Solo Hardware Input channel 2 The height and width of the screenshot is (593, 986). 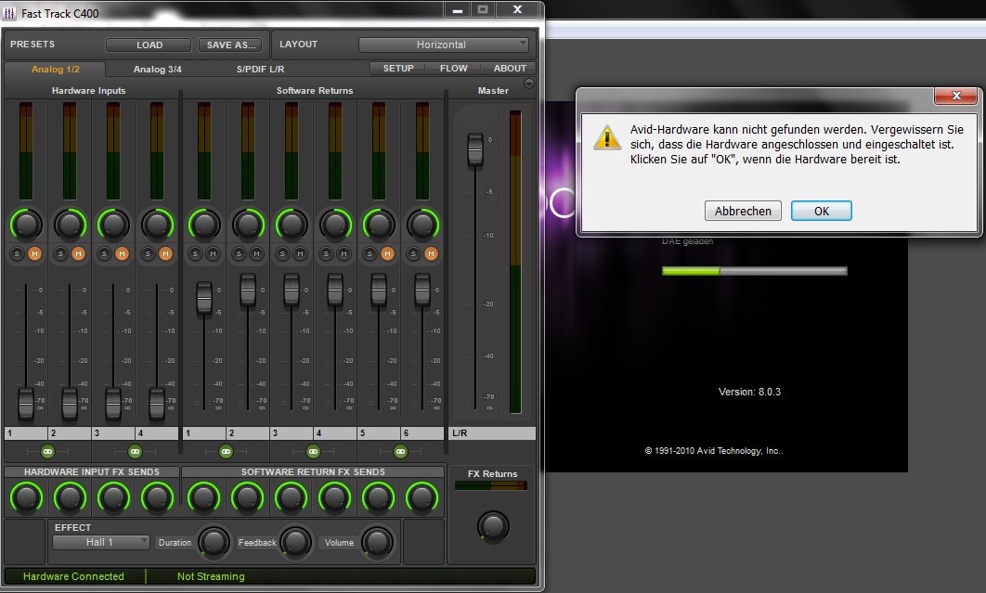[x=60, y=253]
